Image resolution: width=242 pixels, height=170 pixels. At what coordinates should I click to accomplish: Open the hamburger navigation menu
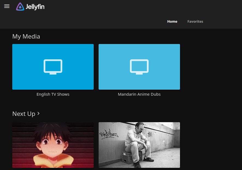point(7,6)
